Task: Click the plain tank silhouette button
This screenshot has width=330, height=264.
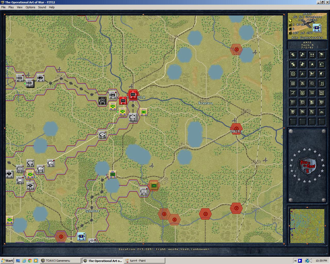Action: [x=321, y=112]
